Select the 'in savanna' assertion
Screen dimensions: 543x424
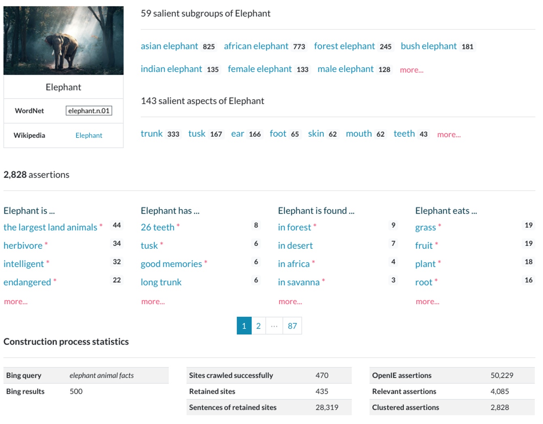[x=298, y=282]
